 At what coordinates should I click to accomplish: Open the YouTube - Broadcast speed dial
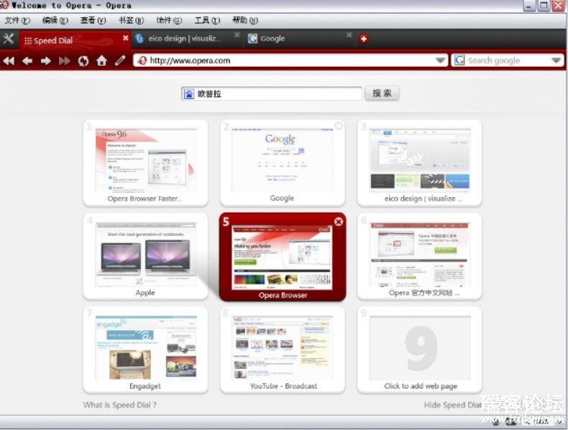(283, 350)
